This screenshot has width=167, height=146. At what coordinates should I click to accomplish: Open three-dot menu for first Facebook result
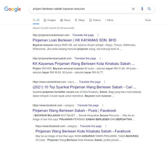coord(103,105)
